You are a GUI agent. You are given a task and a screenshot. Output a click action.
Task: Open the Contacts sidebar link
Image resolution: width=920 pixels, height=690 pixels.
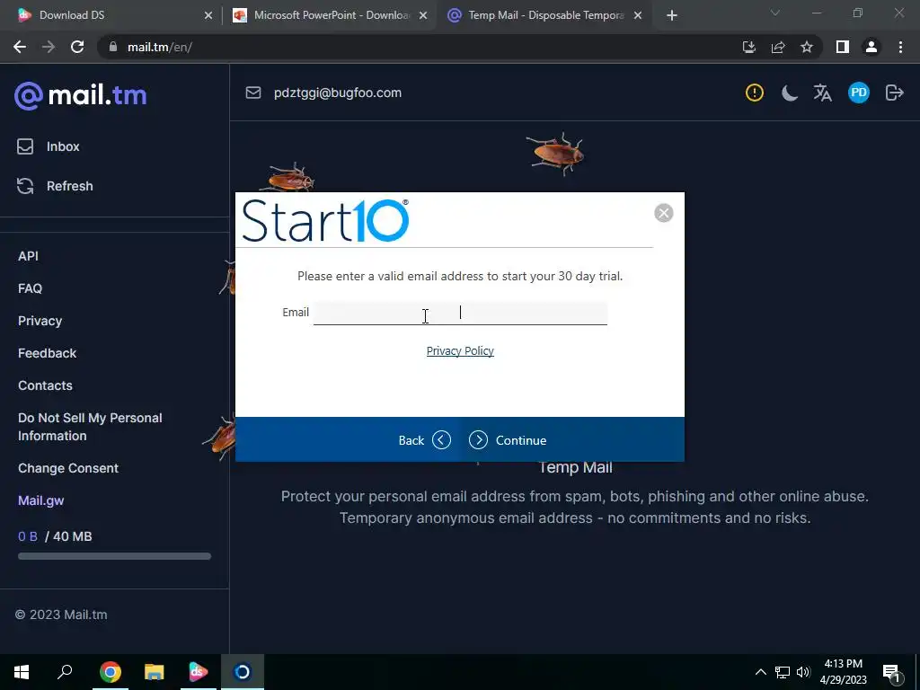45,385
